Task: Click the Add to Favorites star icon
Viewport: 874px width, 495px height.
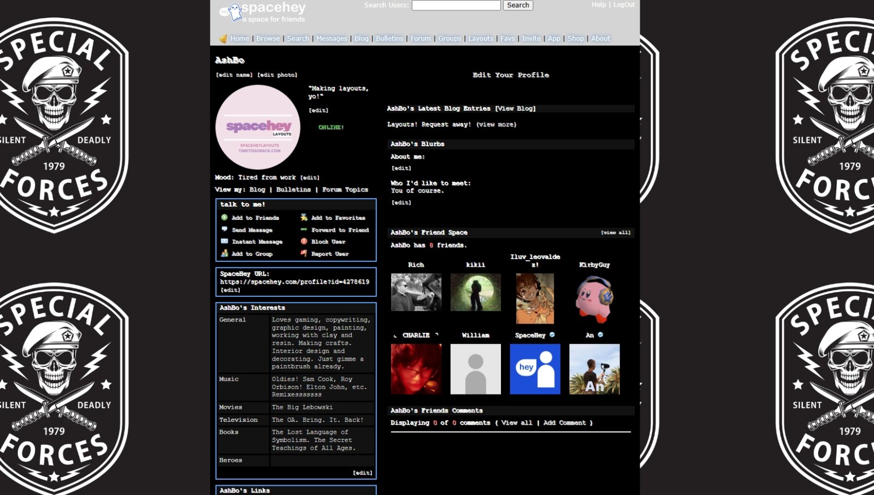Action: (x=304, y=217)
